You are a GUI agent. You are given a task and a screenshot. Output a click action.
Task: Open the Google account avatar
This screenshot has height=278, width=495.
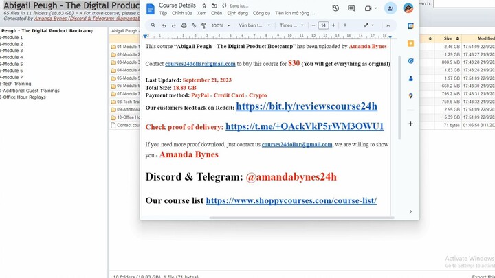click(408, 8)
